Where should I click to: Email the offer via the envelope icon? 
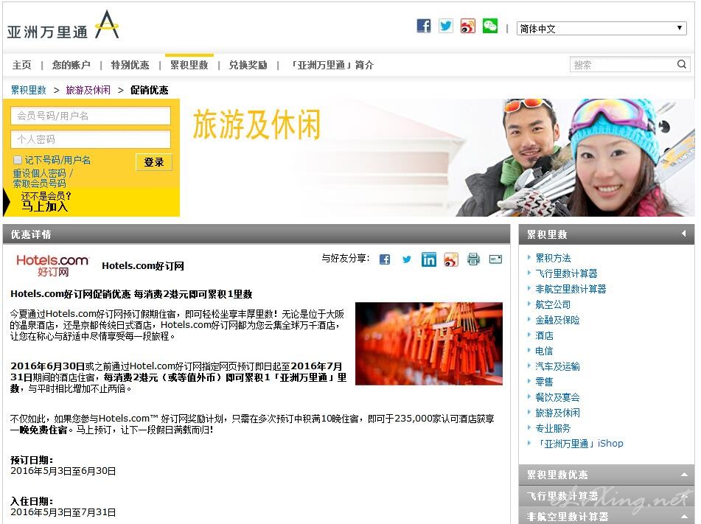click(x=495, y=259)
